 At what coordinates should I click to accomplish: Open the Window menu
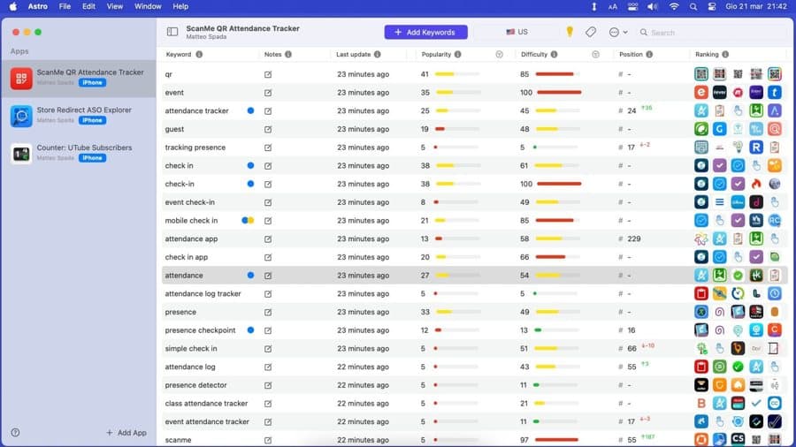(x=148, y=6)
